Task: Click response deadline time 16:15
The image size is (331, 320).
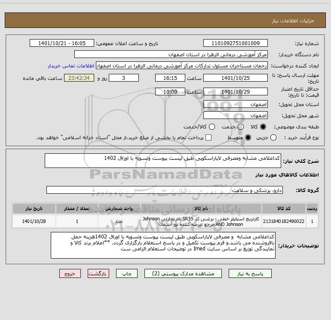Action: pyautogui.click(x=170, y=78)
